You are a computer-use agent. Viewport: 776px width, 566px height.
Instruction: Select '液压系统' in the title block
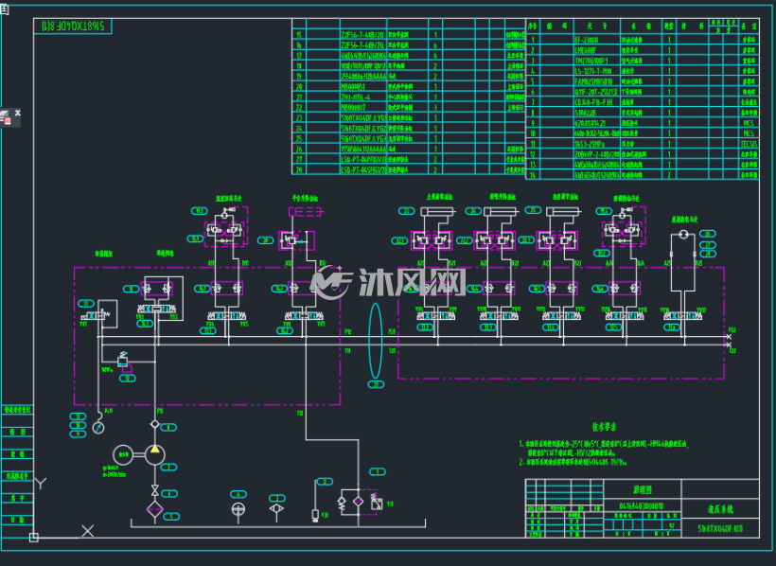(720, 508)
